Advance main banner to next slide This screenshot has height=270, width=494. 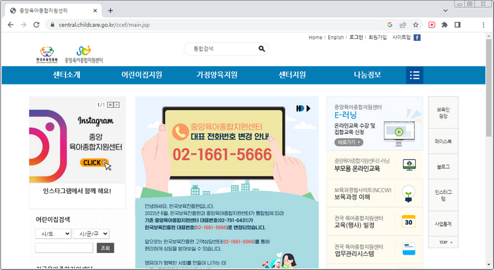coord(308,109)
